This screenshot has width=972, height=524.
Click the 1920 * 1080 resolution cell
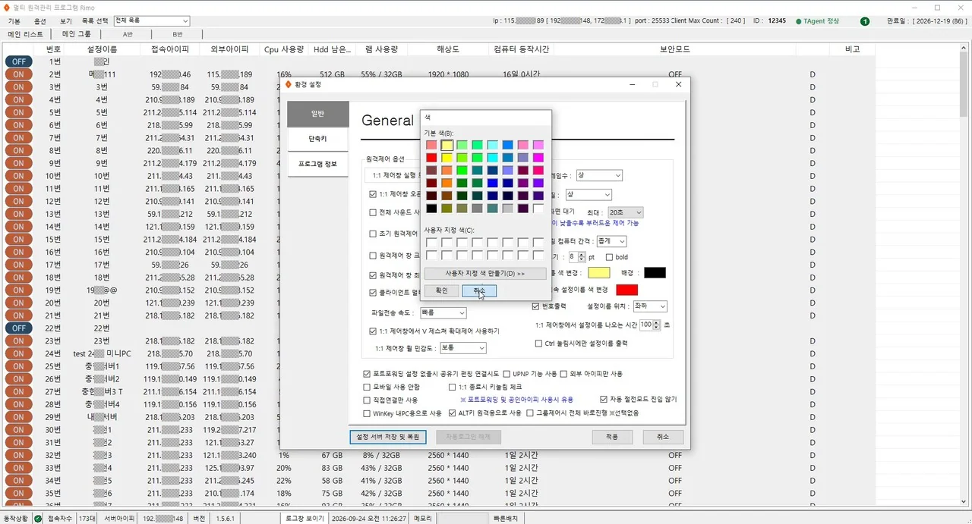pos(448,74)
